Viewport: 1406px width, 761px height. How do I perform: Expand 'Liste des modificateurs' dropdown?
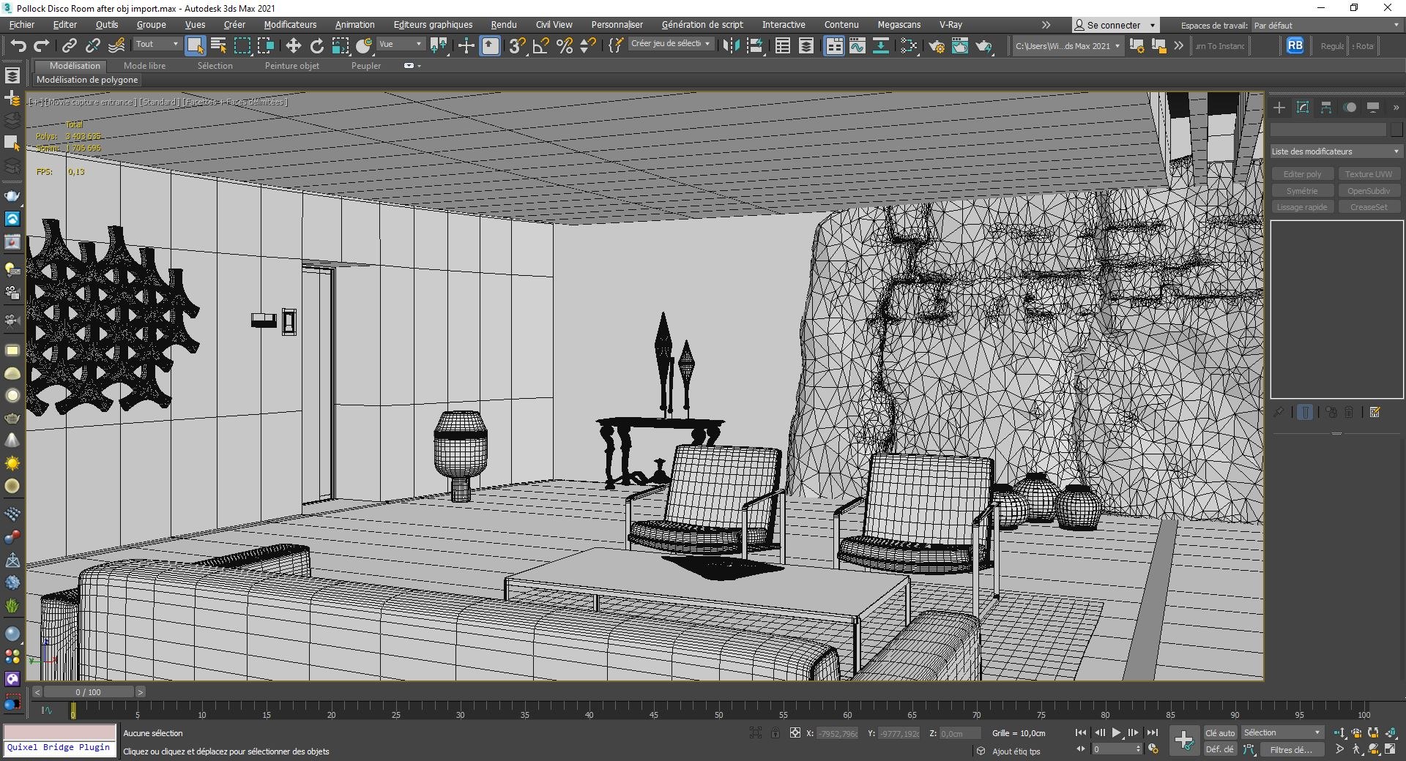tap(1336, 151)
